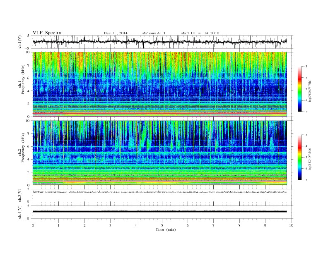328x253 pixels.
Task: Select the "start UT = 14:20:0" header text
Action: pyautogui.click(x=200, y=33)
